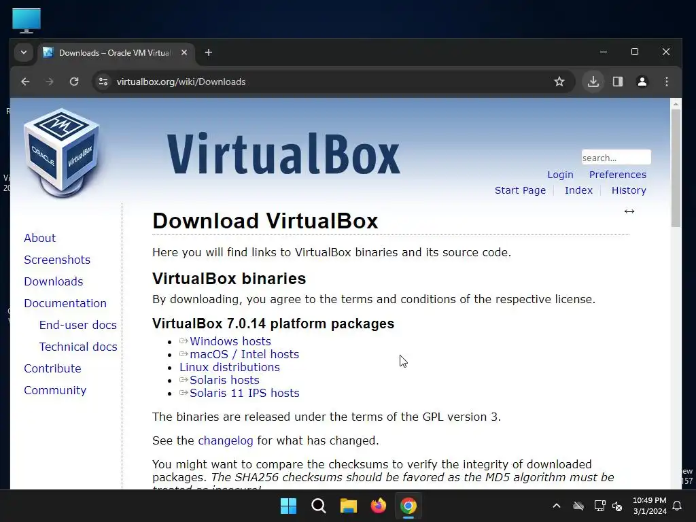Minimize the Chrome window
696x522 pixels.
coord(604,52)
